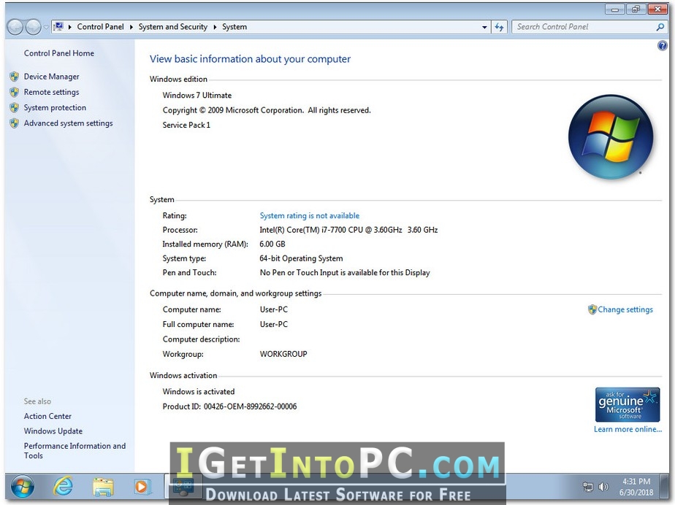The height and width of the screenshot is (505, 675).
Task: Click the 6.00 GB installed memory value
Action: pyautogui.click(x=272, y=244)
